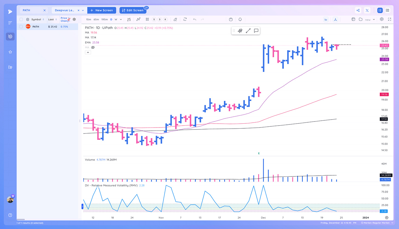Screen dimensions: 399x229
Task: Open the column settings gear in table header
Action: coord(74,19)
